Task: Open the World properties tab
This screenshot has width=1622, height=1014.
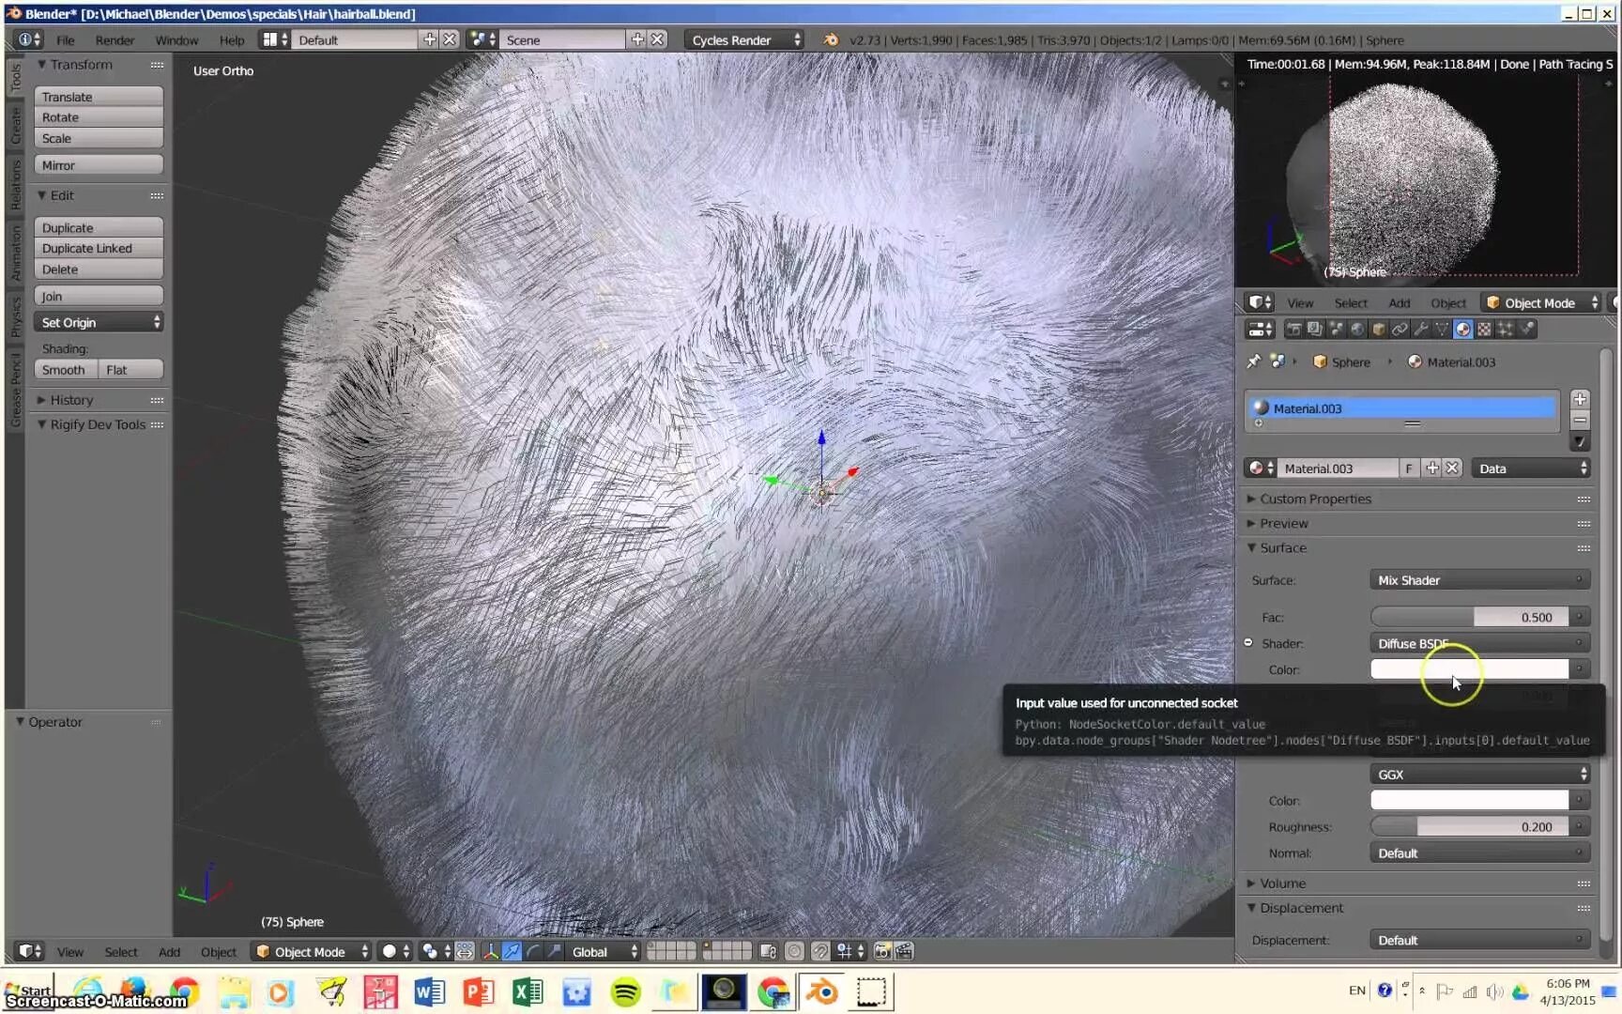Action: point(1357,330)
